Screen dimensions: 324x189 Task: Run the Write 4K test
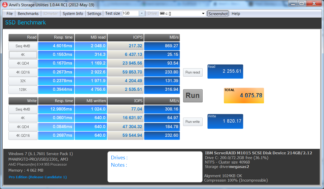pyautogui.click(x=23, y=118)
